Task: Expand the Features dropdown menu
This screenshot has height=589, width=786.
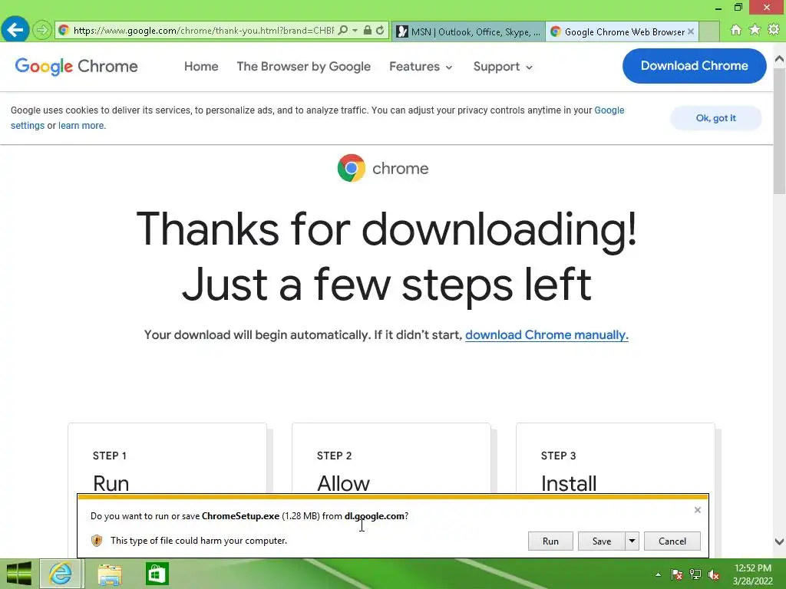Action: point(421,67)
